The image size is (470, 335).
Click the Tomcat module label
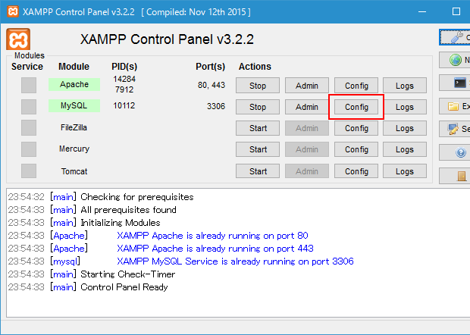click(x=74, y=171)
